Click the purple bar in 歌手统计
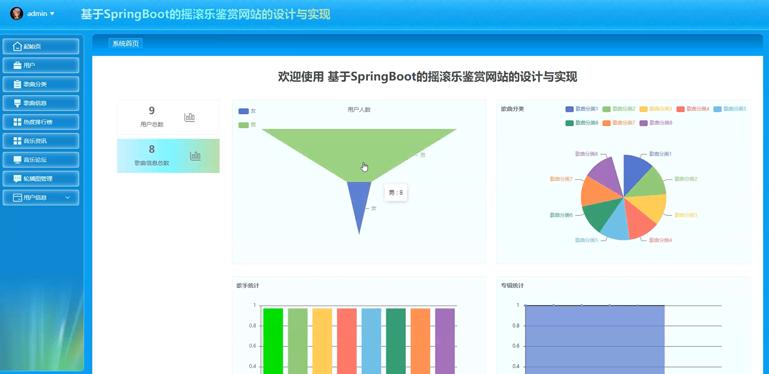This screenshot has height=374, width=769. (x=445, y=341)
